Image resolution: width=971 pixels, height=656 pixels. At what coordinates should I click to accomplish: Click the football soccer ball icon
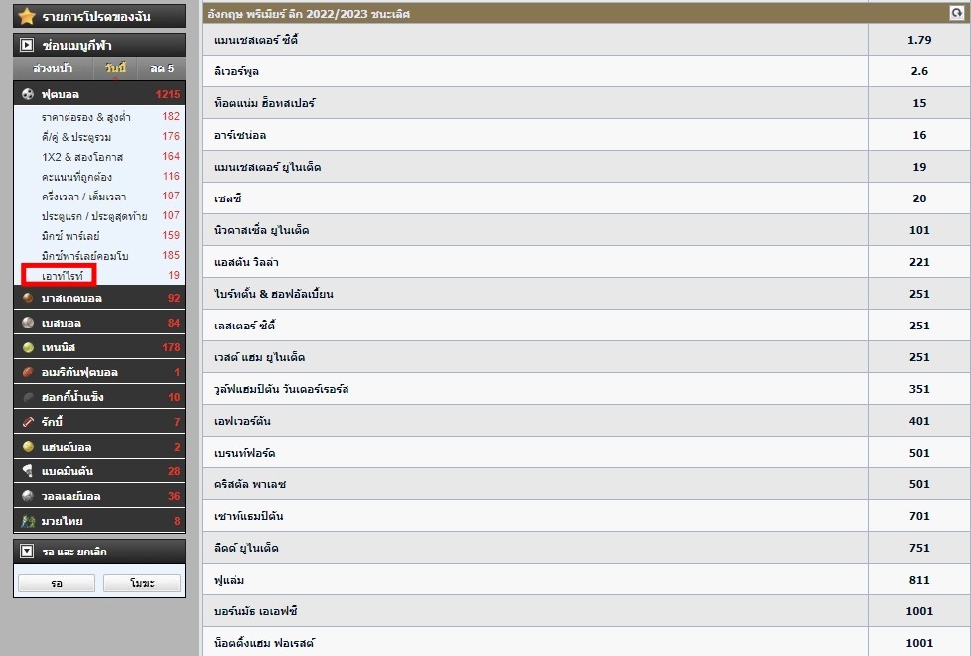click(x=28, y=95)
